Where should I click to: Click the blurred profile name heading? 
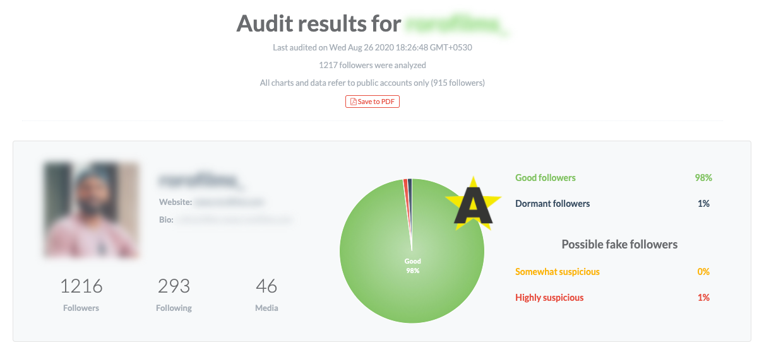(200, 181)
